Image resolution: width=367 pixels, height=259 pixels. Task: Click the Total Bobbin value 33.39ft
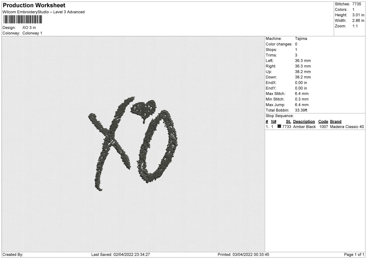(301, 110)
